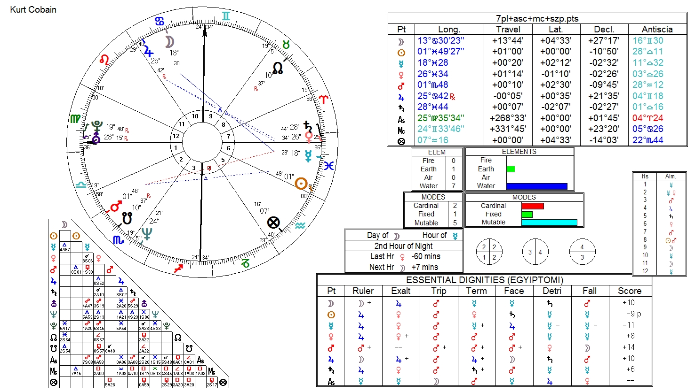Click the 'Score' dignity column header
The image size is (695, 392).
tap(629, 291)
